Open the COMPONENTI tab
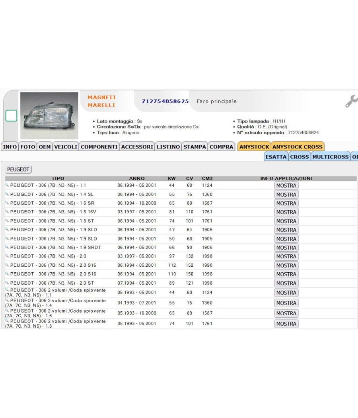Viewport: 358px width, 418px height. 99,146
